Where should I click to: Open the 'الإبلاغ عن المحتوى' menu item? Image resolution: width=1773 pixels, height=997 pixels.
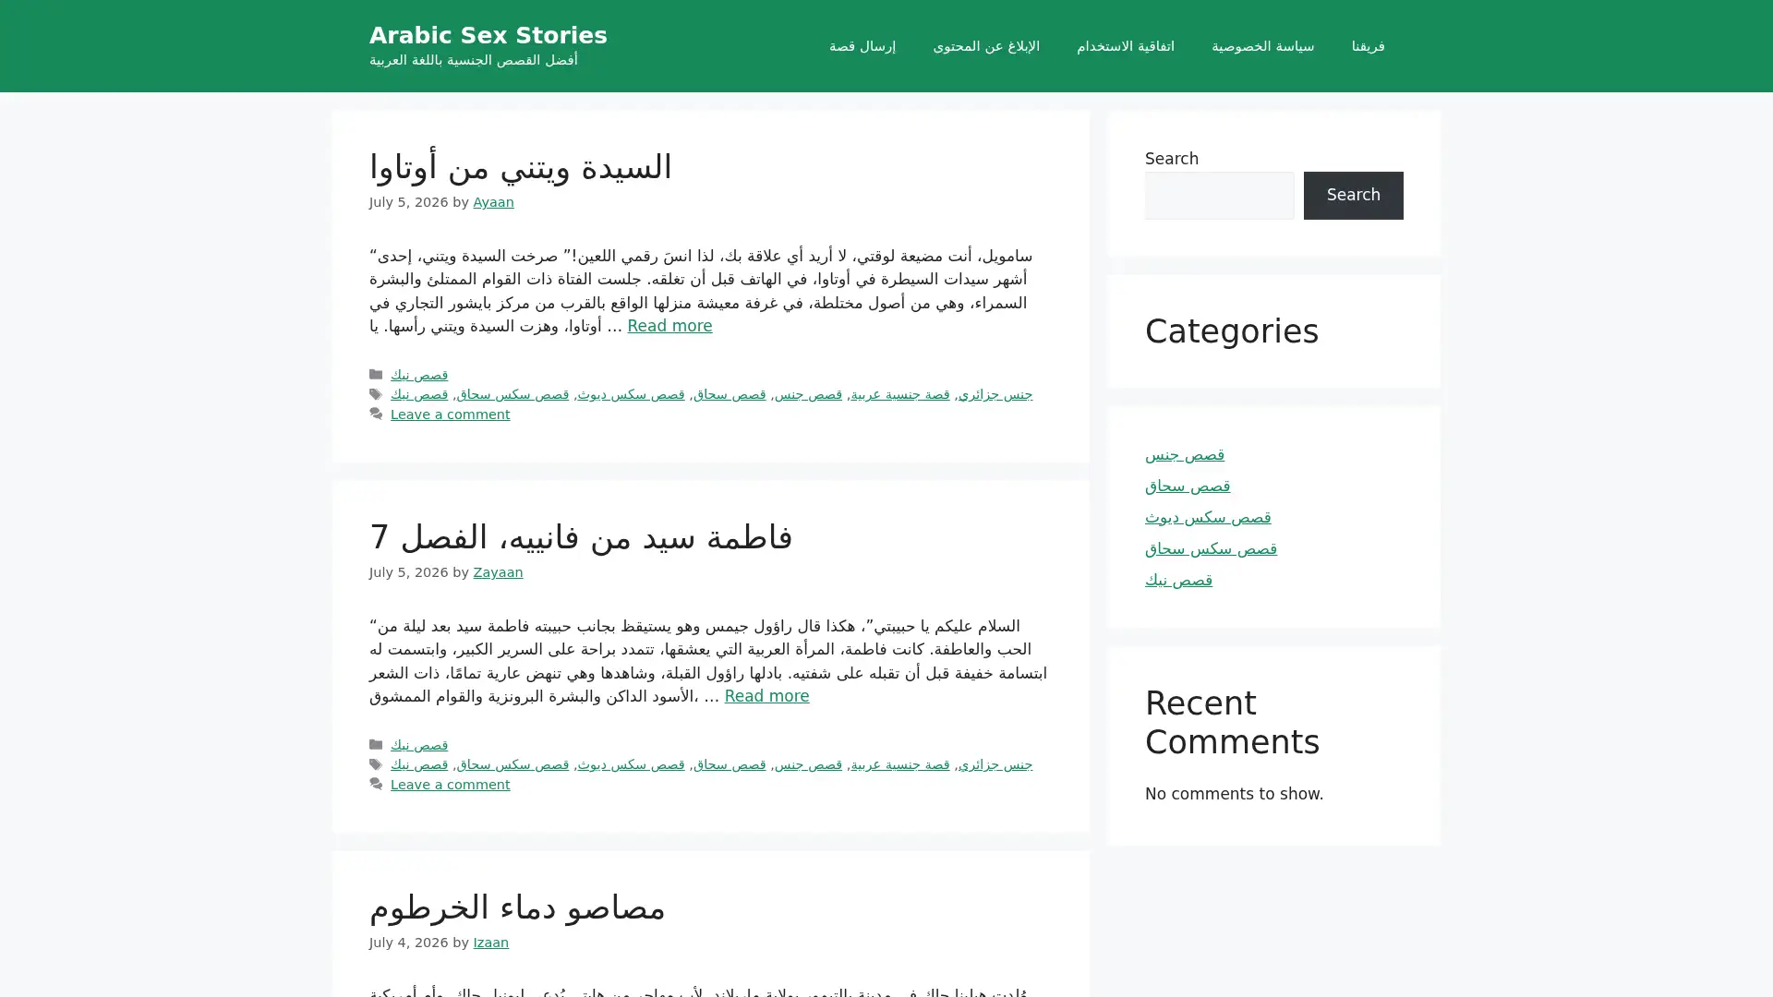[985, 46]
